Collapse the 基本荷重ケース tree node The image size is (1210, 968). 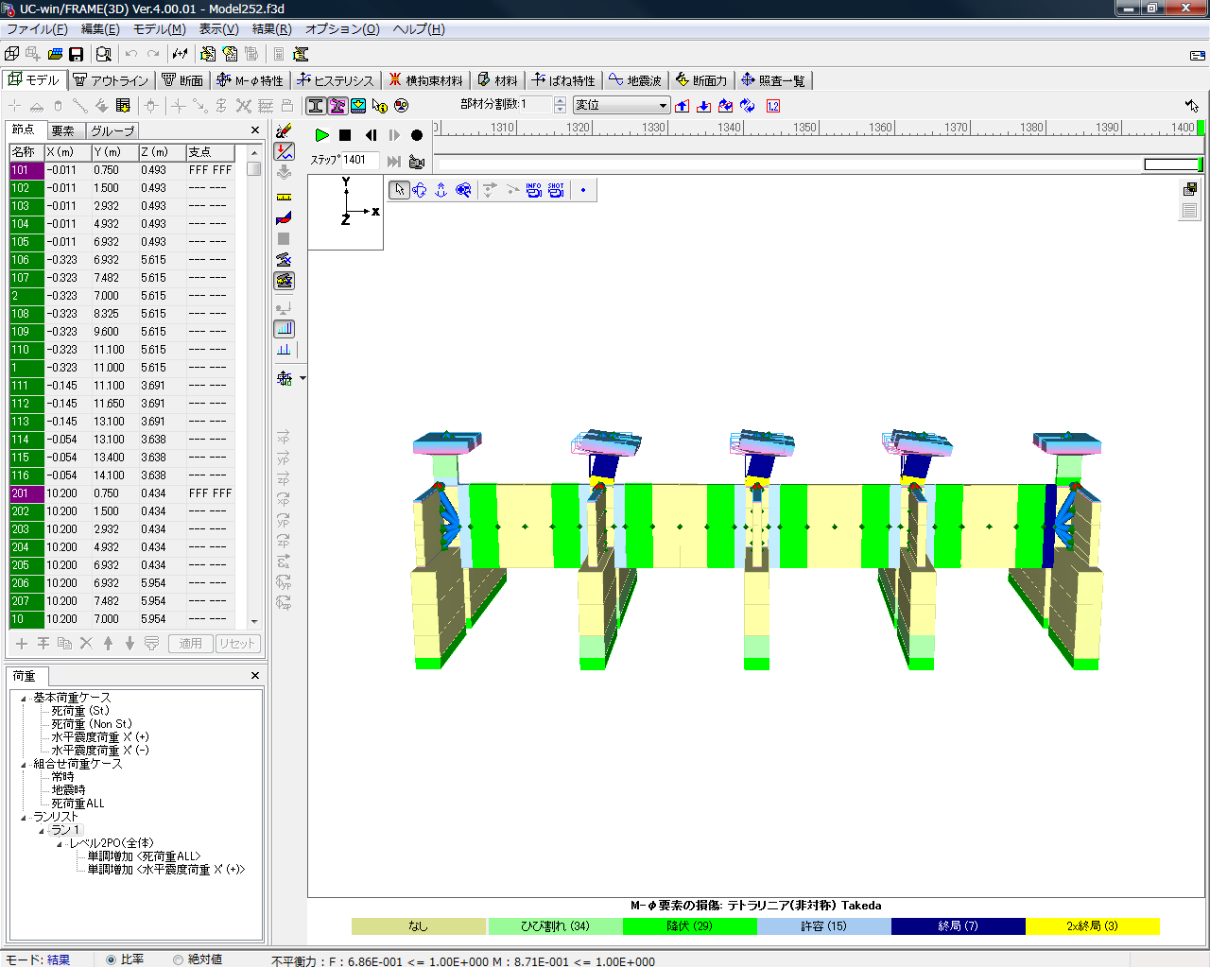(24, 699)
